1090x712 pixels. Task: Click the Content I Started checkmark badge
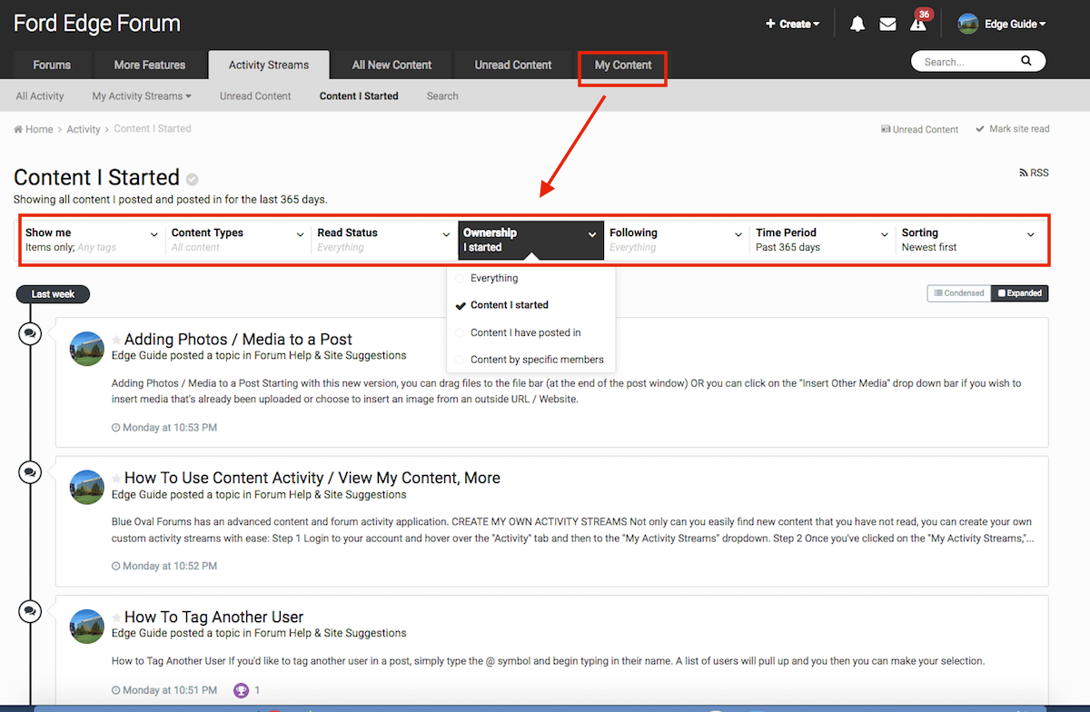click(193, 179)
